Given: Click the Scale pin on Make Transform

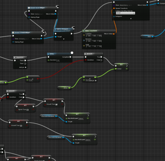Looking at the screenshot, I should tap(84, 46).
